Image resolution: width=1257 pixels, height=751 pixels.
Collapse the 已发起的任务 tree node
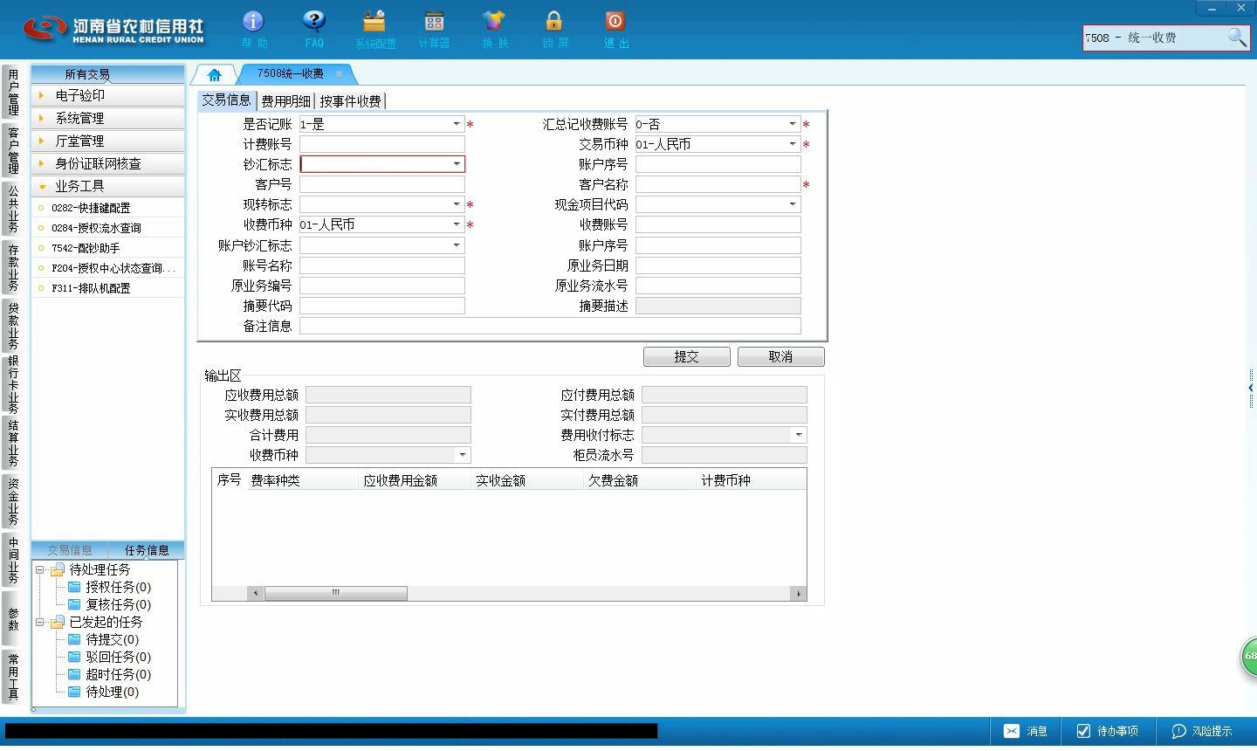click(39, 622)
